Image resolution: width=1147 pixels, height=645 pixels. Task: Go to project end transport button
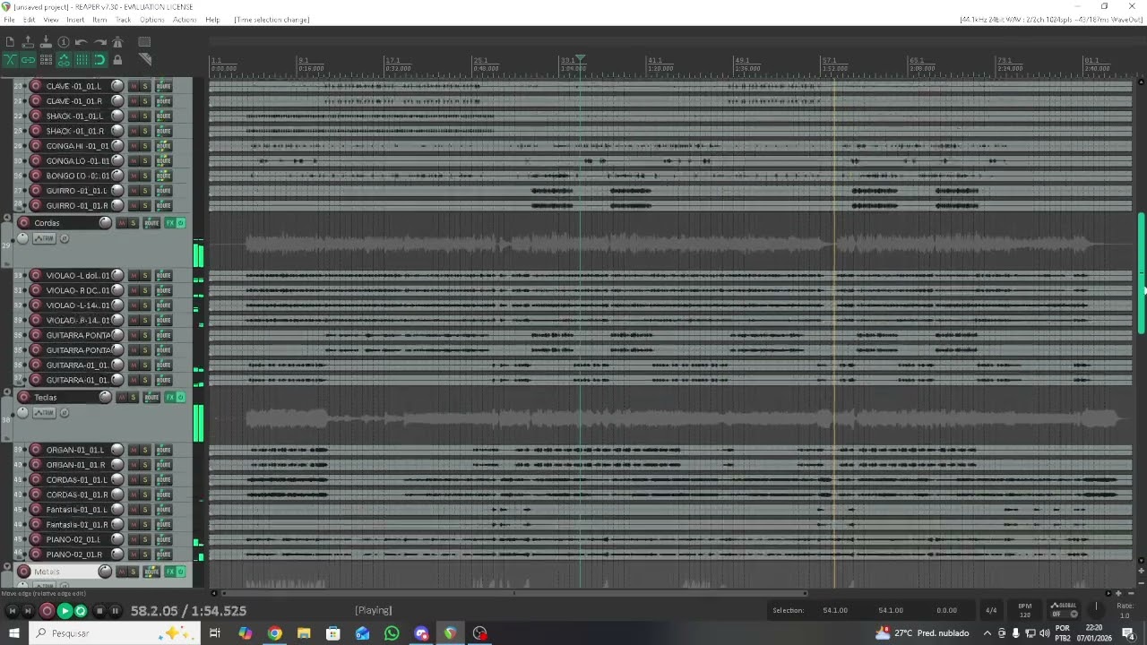point(28,611)
